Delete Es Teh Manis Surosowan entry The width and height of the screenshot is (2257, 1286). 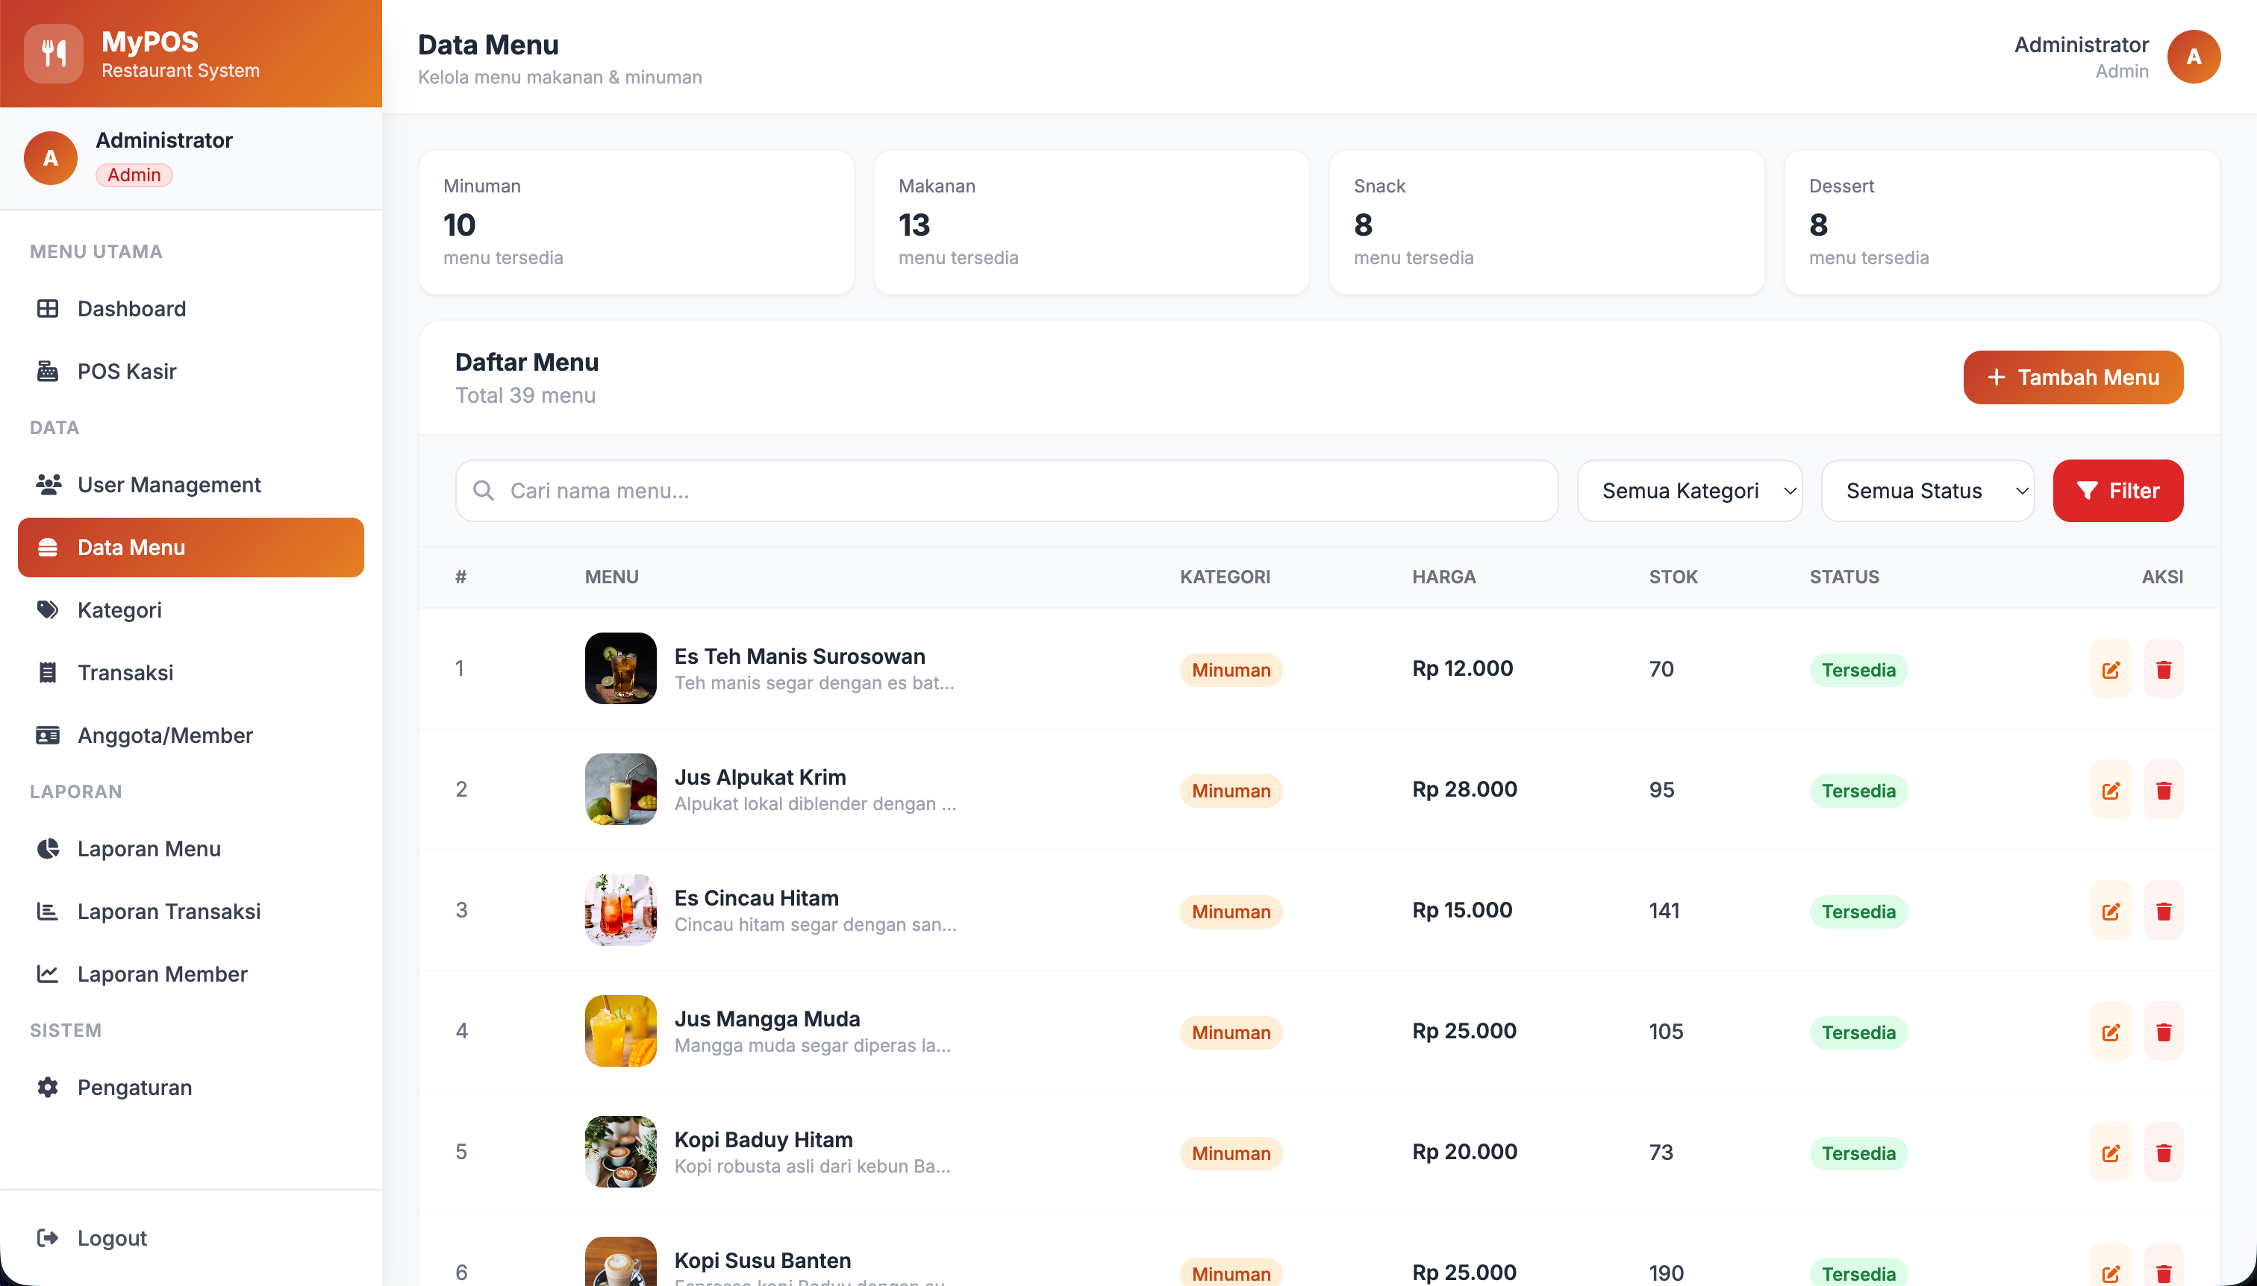2163,670
